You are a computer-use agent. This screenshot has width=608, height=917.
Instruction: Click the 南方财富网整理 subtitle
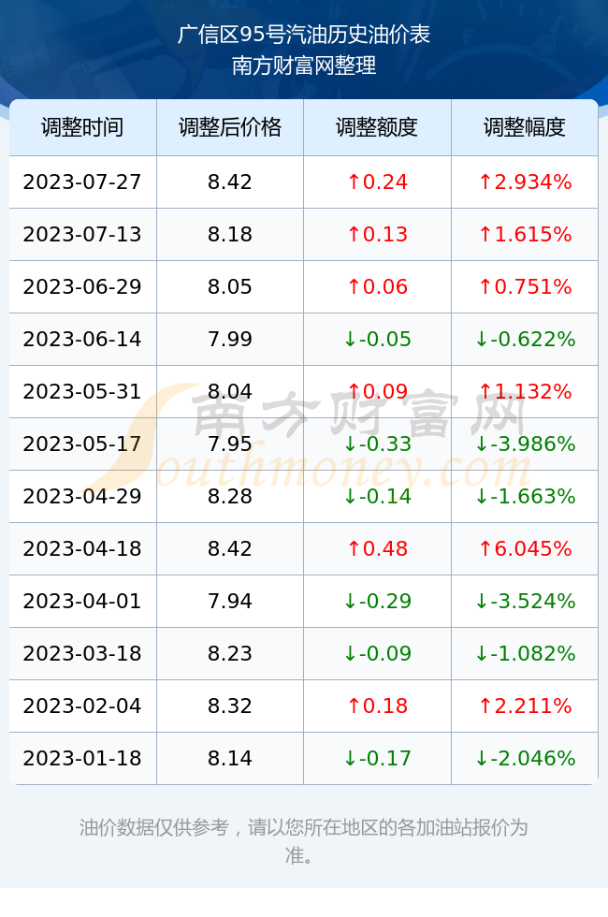[x=304, y=65]
